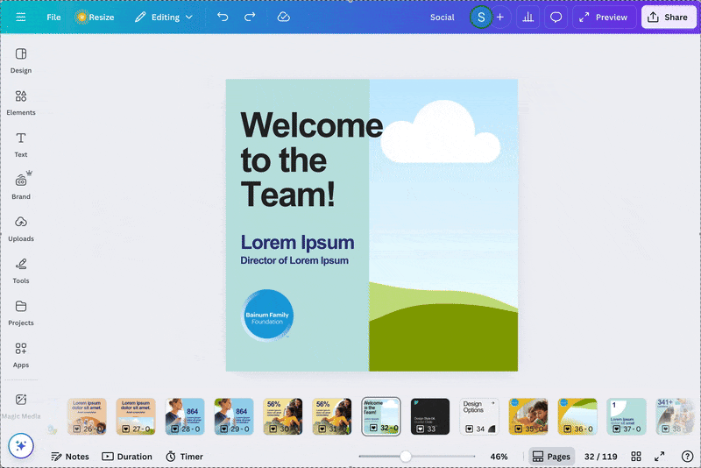Open the Text panel

pyautogui.click(x=20, y=145)
